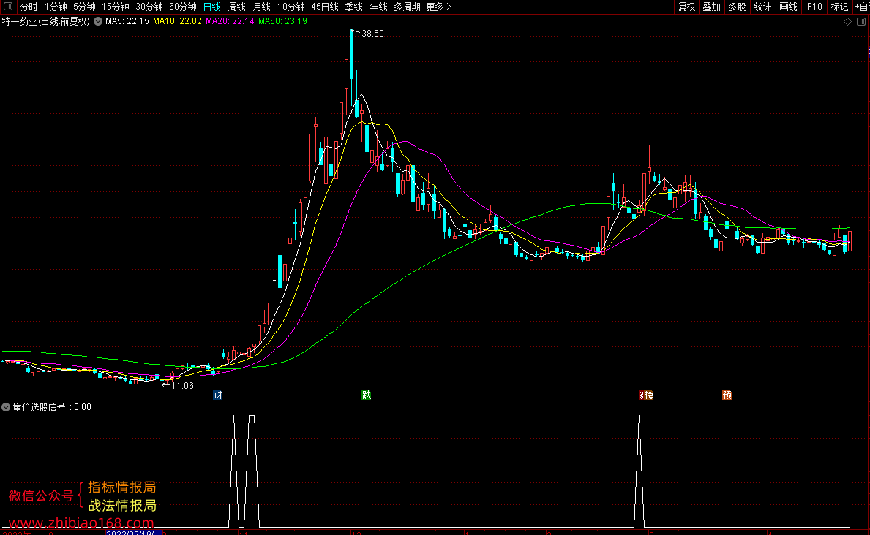Click the MA20: 22.14 value
870x535 pixels.
230,21
